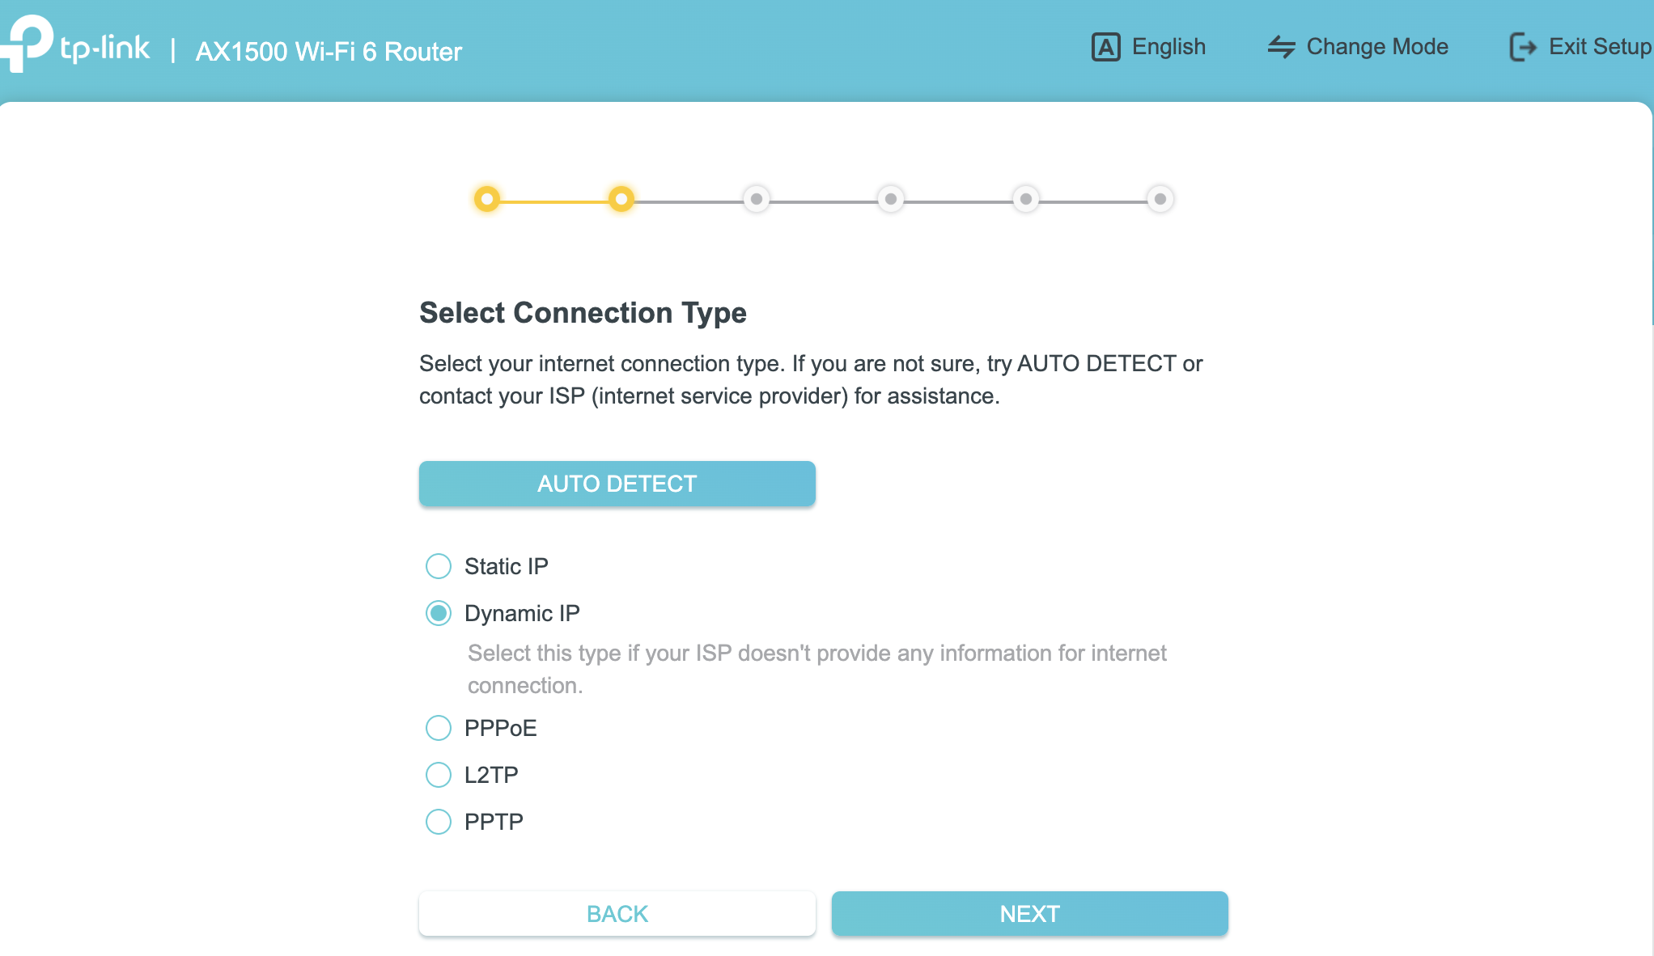Viewport: 1654px width, 956px height.
Task: Click the last step dot in progress bar
Action: pyautogui.click(x=1160, y=199)
